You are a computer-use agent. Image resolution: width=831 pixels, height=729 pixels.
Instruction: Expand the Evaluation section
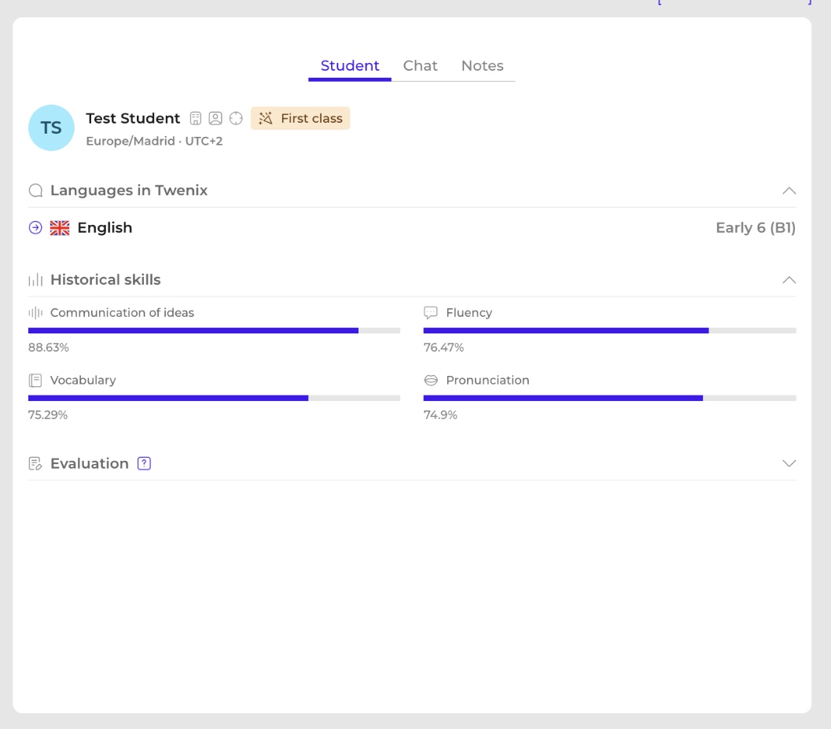pos(789,463)
